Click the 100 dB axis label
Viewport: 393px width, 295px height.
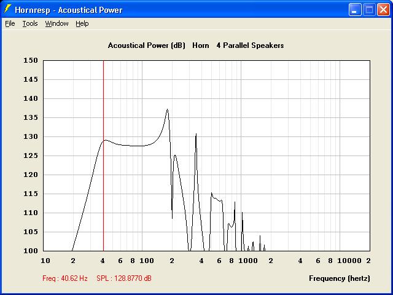(31, 251)
